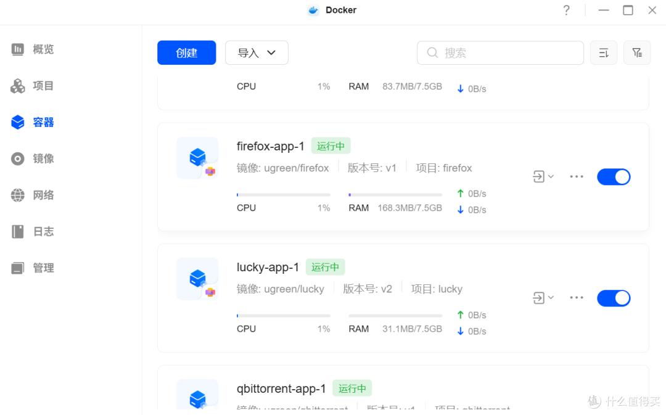Image resolution: width=666 pixels, height=415 pixels.
Task: Open the 日志 logs section
Action: pos(33,231)
